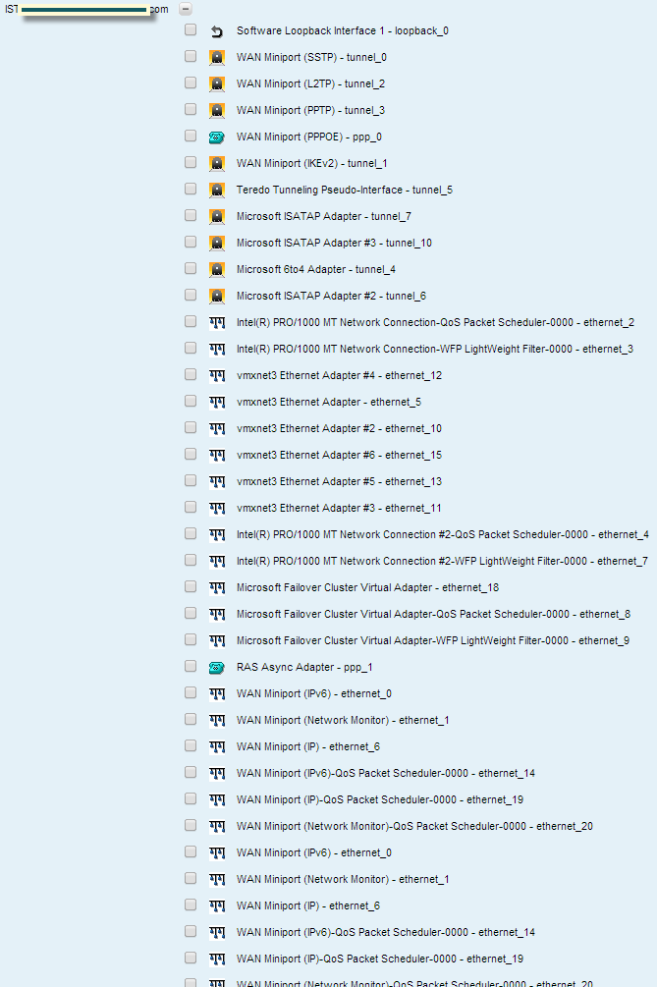The width and height of the screenshot is (657, 987).
Task: Select Failover Cluster QoS Packet Scheduler ethernet_8 label
Action: tap(434, 614)
